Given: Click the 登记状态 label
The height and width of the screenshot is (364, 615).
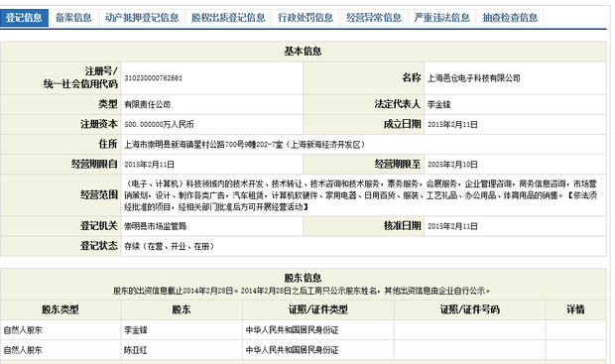Looking at the screenshot, I should point(99,246).
